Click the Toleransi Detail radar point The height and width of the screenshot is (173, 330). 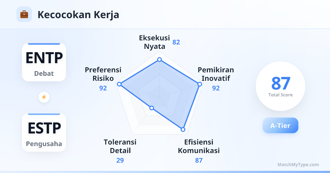[152, 108]
